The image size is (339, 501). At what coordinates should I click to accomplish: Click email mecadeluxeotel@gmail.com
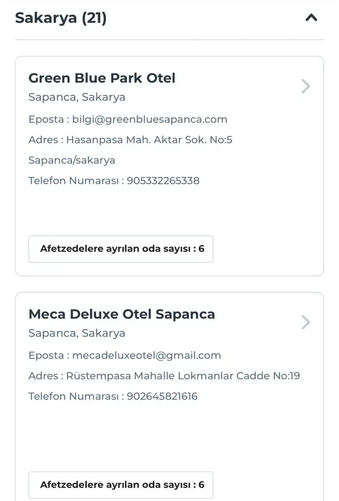[146, 355]
